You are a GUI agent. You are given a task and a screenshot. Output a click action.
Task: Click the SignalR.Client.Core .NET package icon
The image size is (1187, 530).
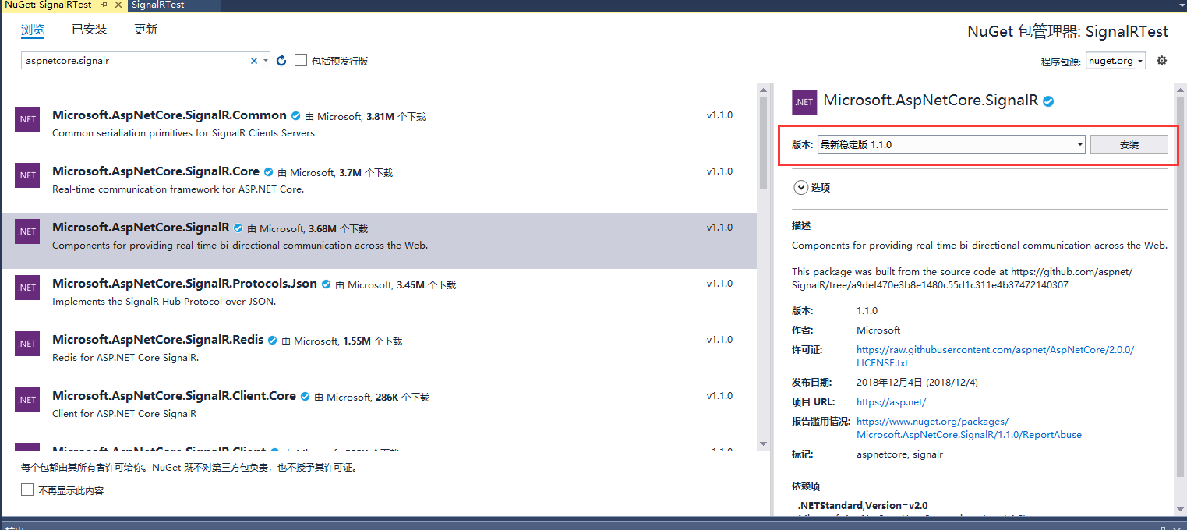point(27,400)
